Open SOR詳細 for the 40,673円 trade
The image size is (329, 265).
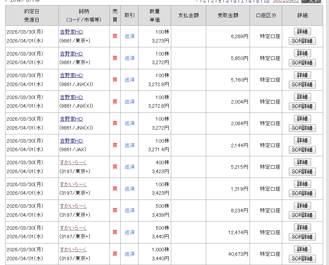[302, 258]
